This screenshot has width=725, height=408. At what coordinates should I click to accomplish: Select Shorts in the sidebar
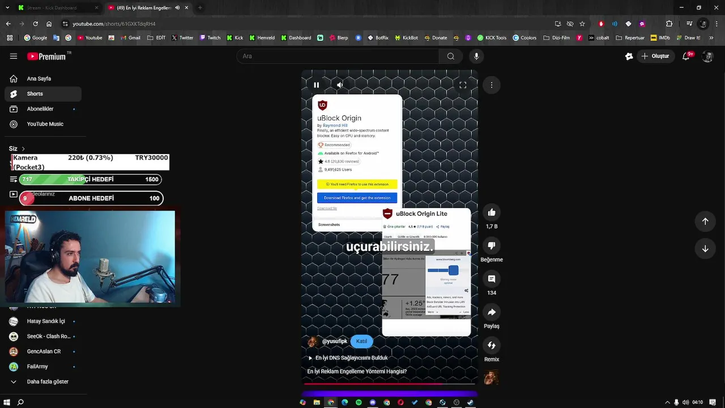click(x=43, y=94)
